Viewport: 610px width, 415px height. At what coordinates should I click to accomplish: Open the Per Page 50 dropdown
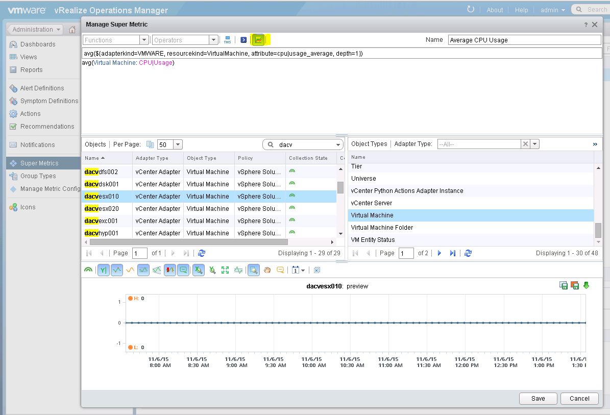tap(178, 144)
